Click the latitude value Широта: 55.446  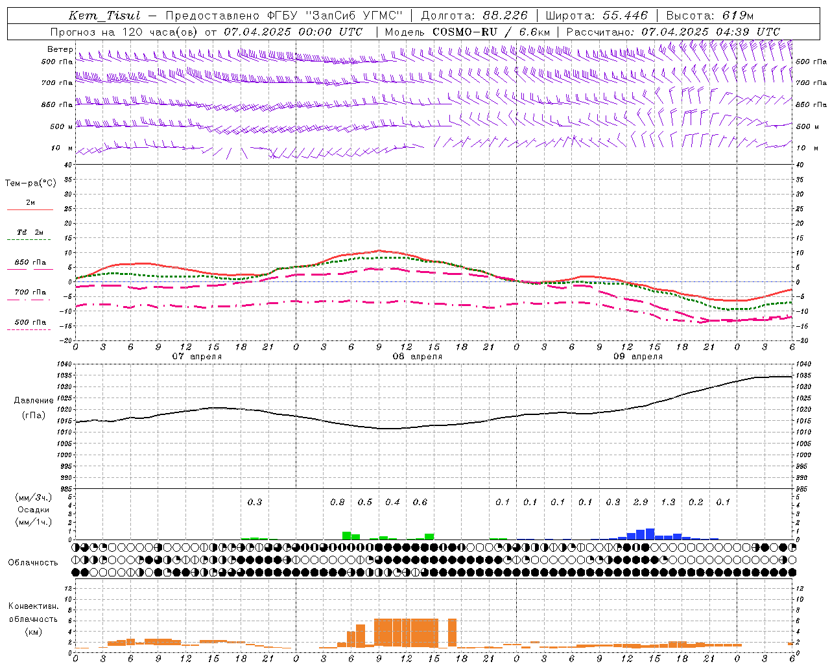pyautogui.click(x=597, y=16)
